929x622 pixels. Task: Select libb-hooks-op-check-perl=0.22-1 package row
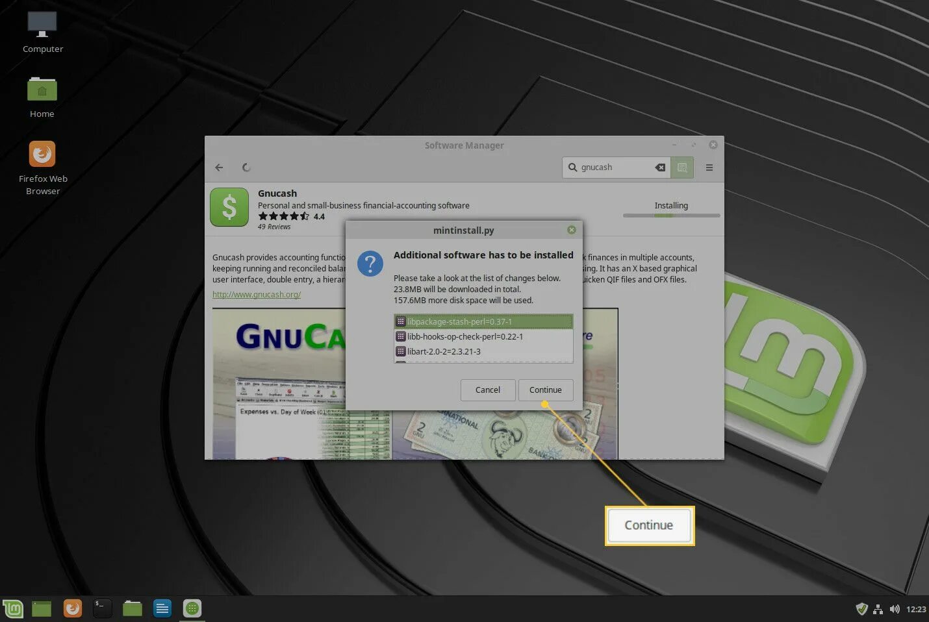click(x=483, y=336)
